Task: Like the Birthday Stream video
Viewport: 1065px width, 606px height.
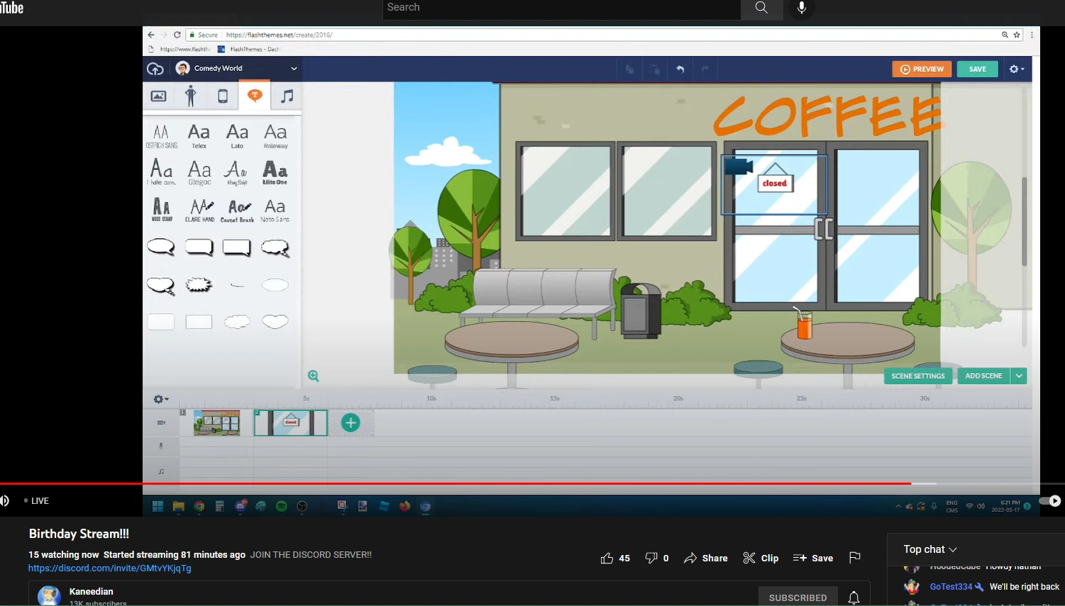Action: pos(615,559)
